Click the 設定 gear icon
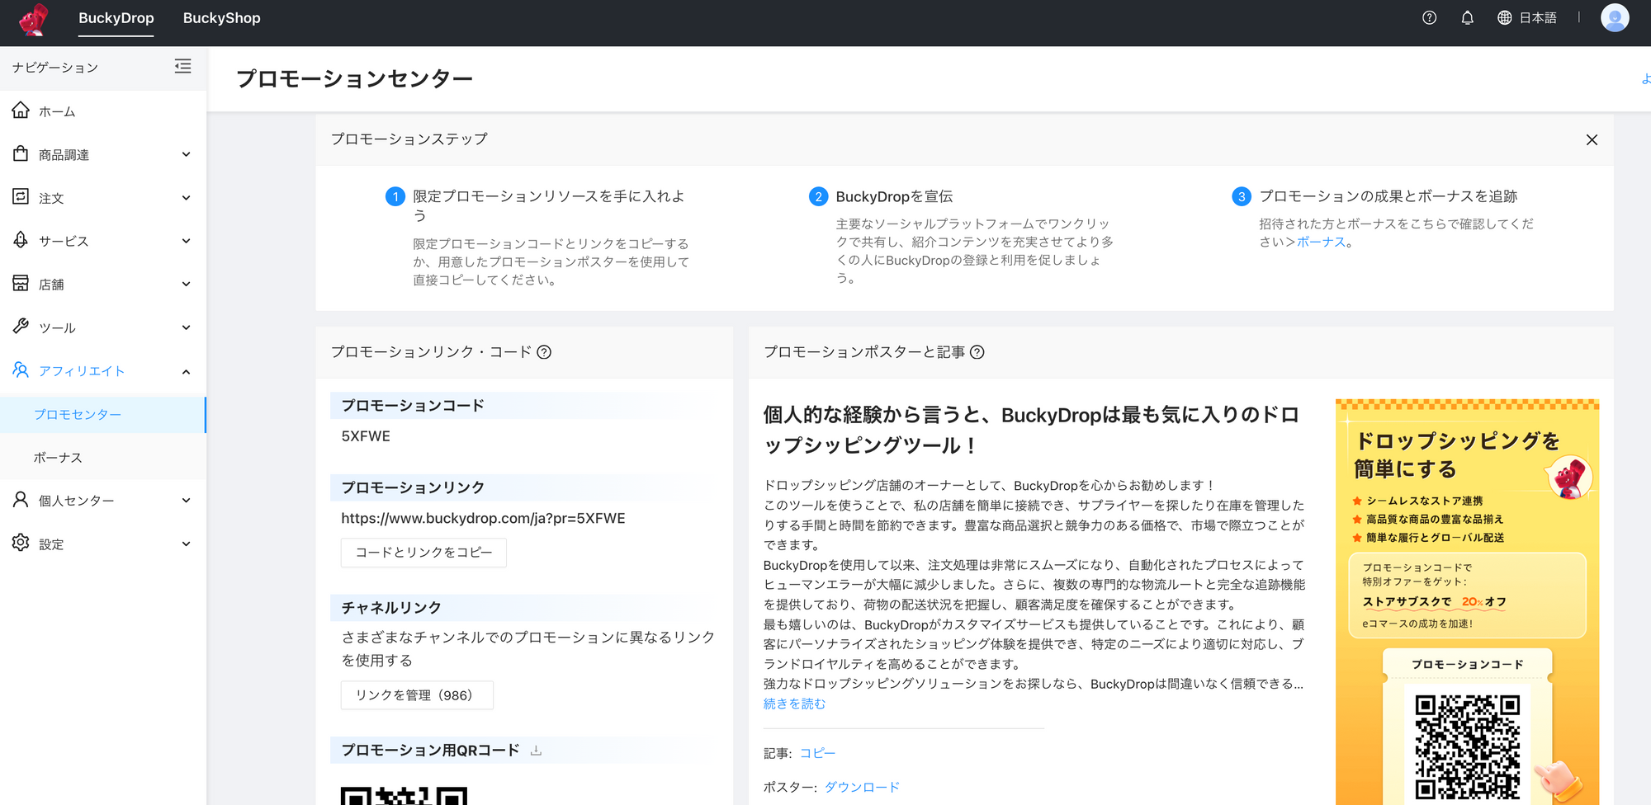Viewport: 1651px width, 805px height. (21, 543)
